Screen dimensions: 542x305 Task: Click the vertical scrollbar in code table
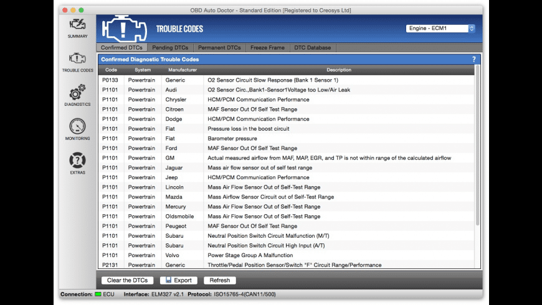coord(477,145)
